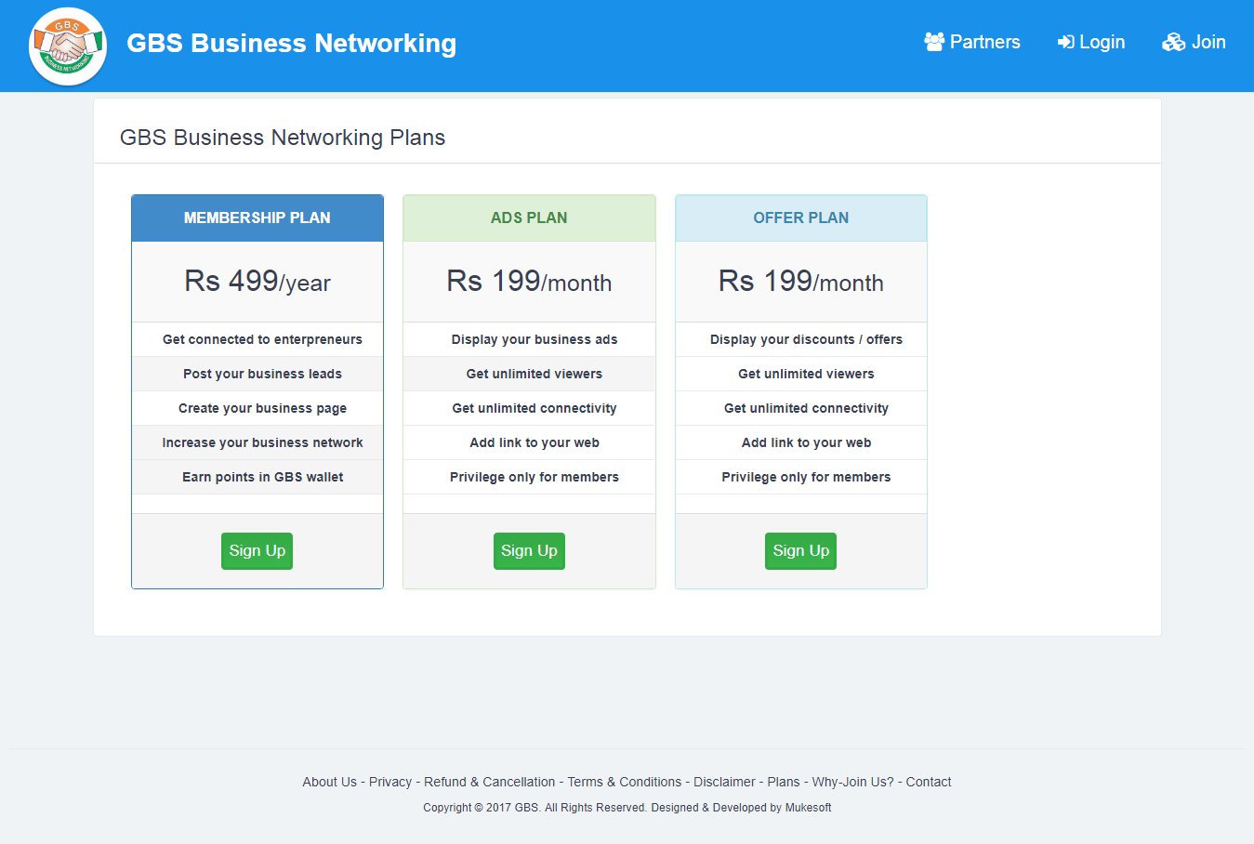Sign up for the Offer Plan
The height and width of the screenshot is (844, 1254).
click(800, 551)
